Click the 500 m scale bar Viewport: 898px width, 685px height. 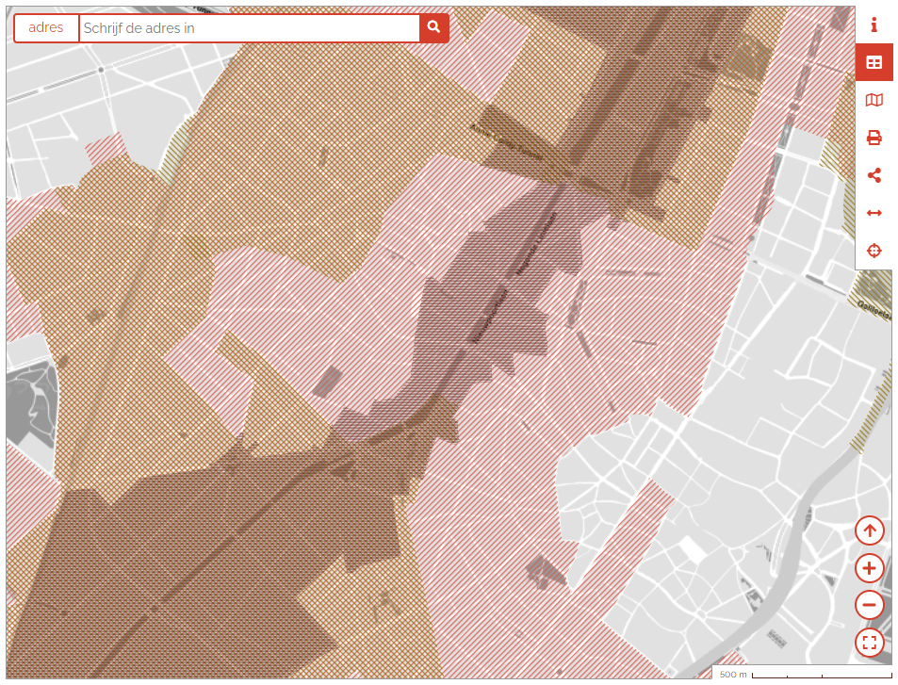(801, 675)
